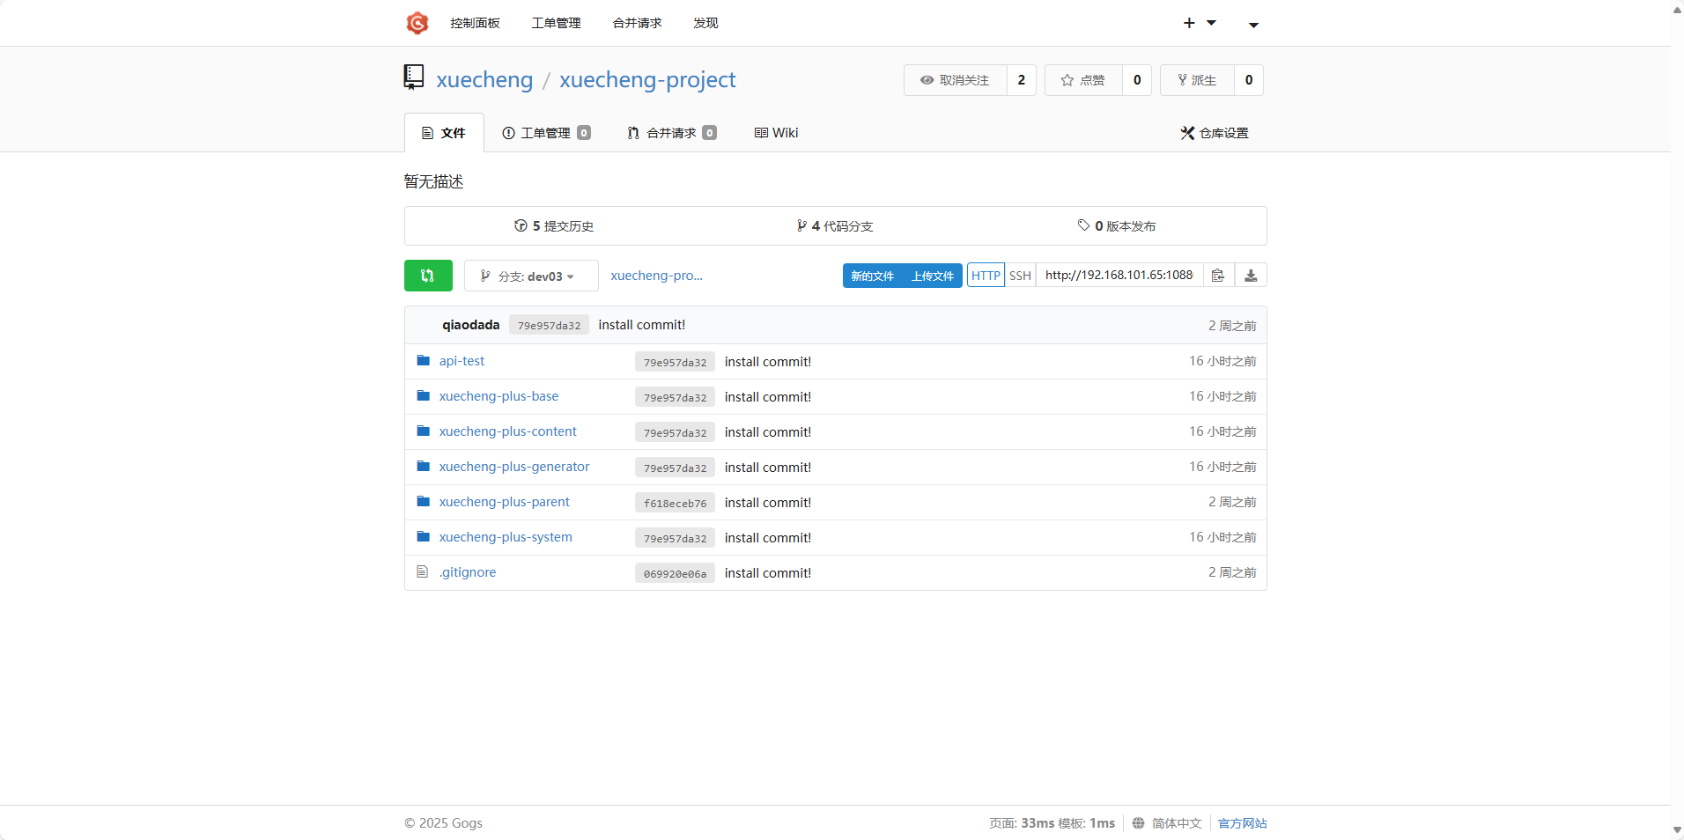Image resolution: width=1684 pixels, height=840 pixels.
Task: Open 工单管理 in top navigation
Action: [x=556, y=23]
